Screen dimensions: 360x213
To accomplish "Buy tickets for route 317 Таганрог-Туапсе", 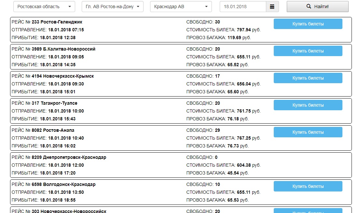I will [x=308, y=105].
